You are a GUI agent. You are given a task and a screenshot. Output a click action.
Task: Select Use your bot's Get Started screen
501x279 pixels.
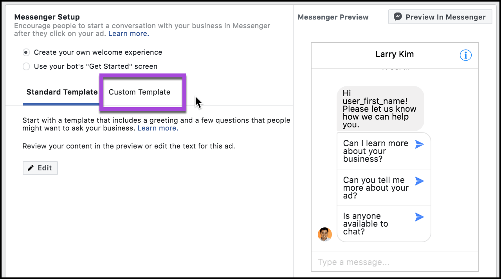26,66
